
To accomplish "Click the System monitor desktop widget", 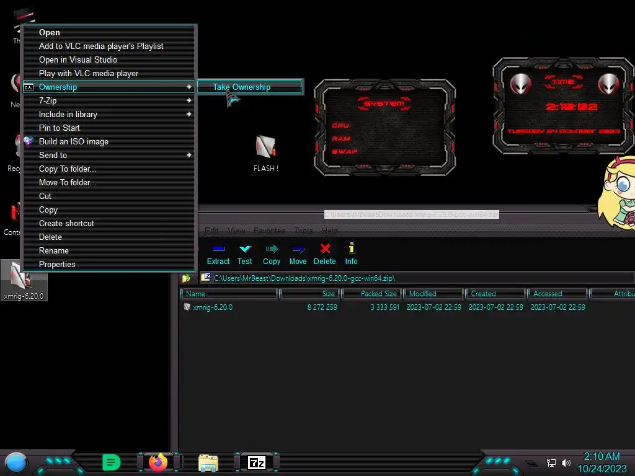I will 384,127.
